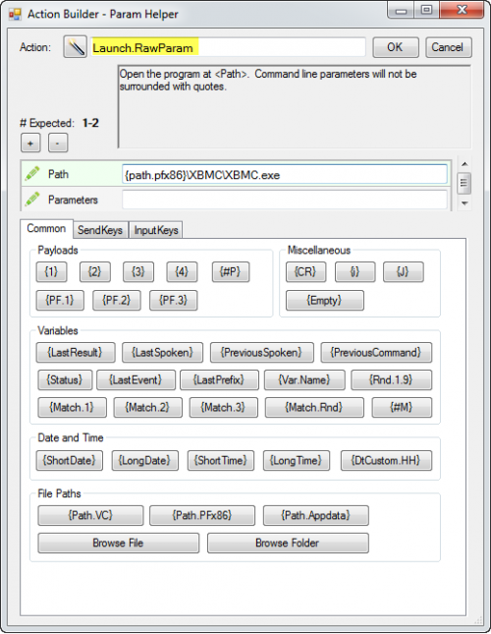Insert the {LongDate} token

(145, 461)
